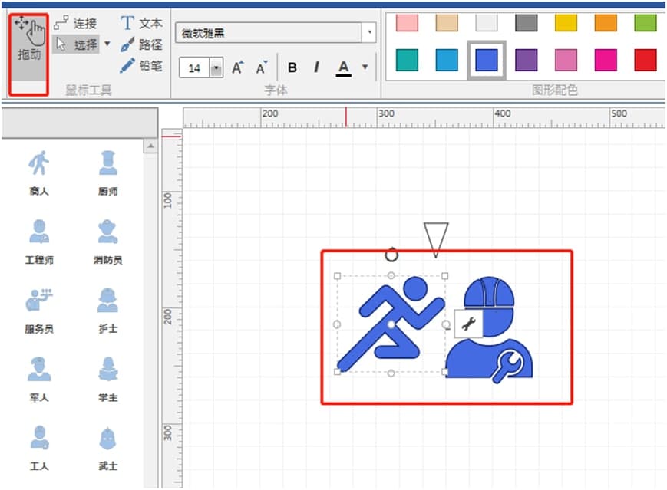
Task: Decrease font size with shrink A icon
Action: click(262, 67)
